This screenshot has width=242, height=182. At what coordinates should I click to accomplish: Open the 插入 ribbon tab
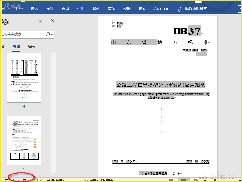[x=34, y=9]
